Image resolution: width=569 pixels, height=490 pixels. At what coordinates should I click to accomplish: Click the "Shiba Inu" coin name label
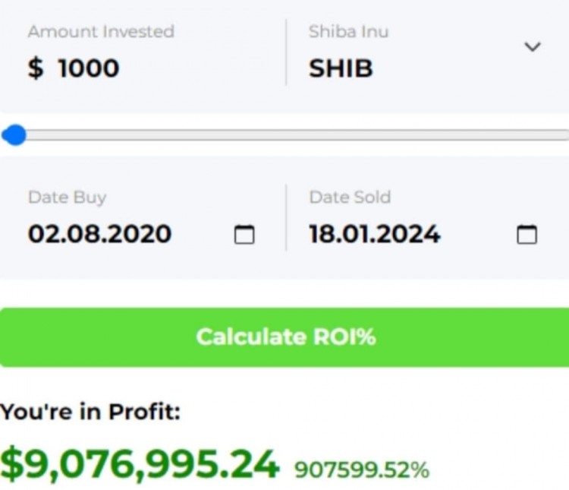click(x=349, y=31)
